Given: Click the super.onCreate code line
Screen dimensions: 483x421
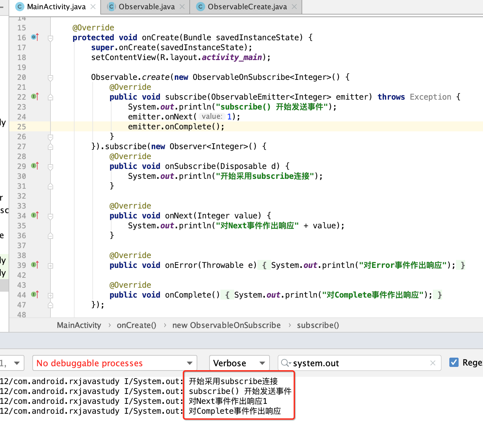Looking at the screenshot, I should tap(172, 47).
